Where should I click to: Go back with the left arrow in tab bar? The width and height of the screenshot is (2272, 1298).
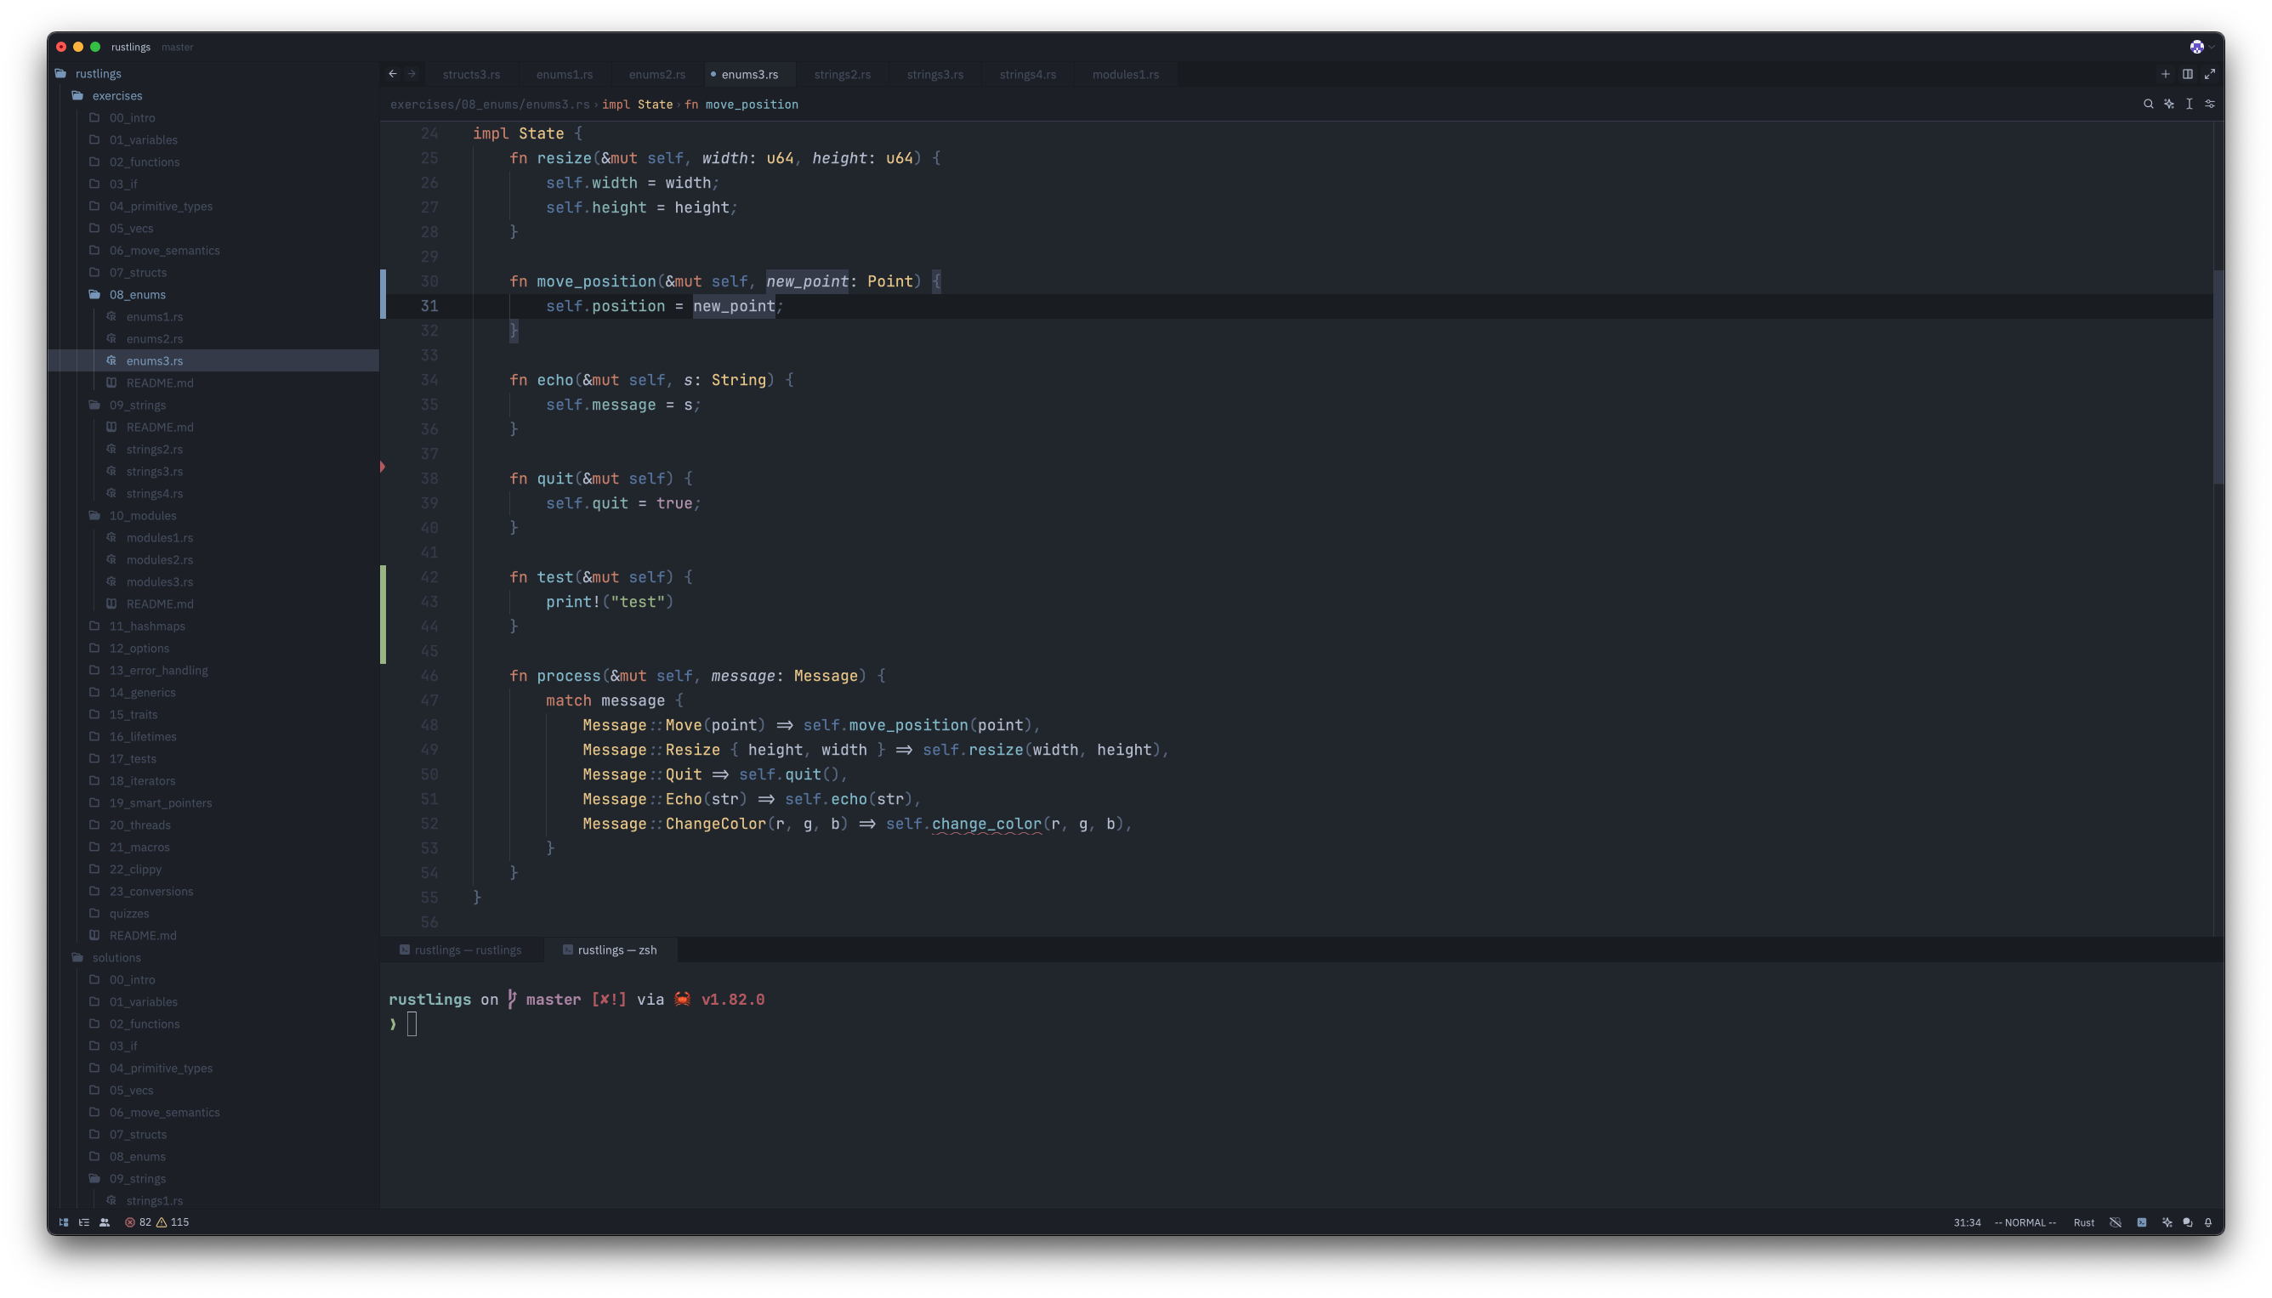pyautogui.click(x=392, y=74)
